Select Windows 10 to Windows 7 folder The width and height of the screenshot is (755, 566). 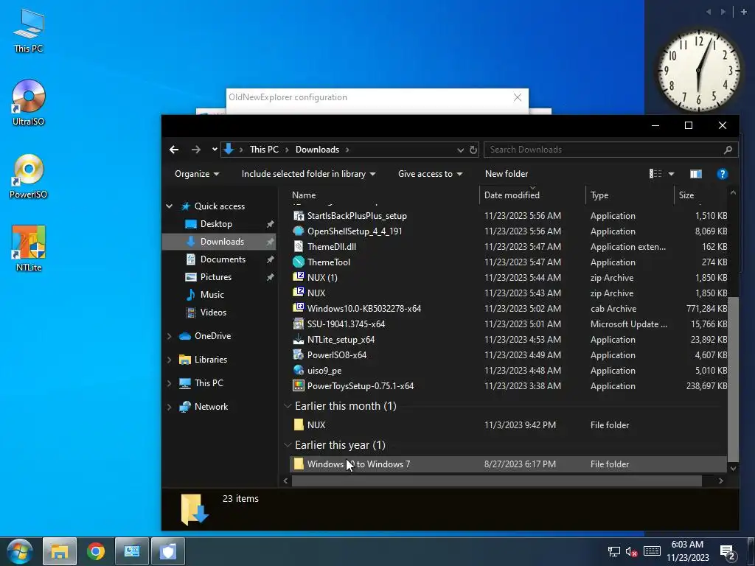coord(359,464)
